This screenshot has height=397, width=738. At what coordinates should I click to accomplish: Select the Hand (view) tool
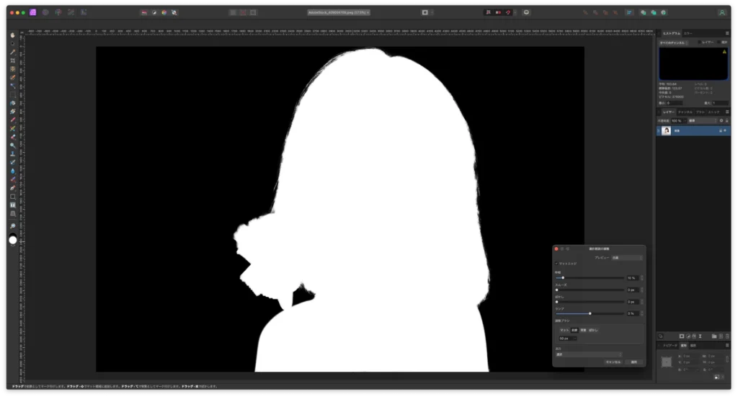tap(13, 35)
